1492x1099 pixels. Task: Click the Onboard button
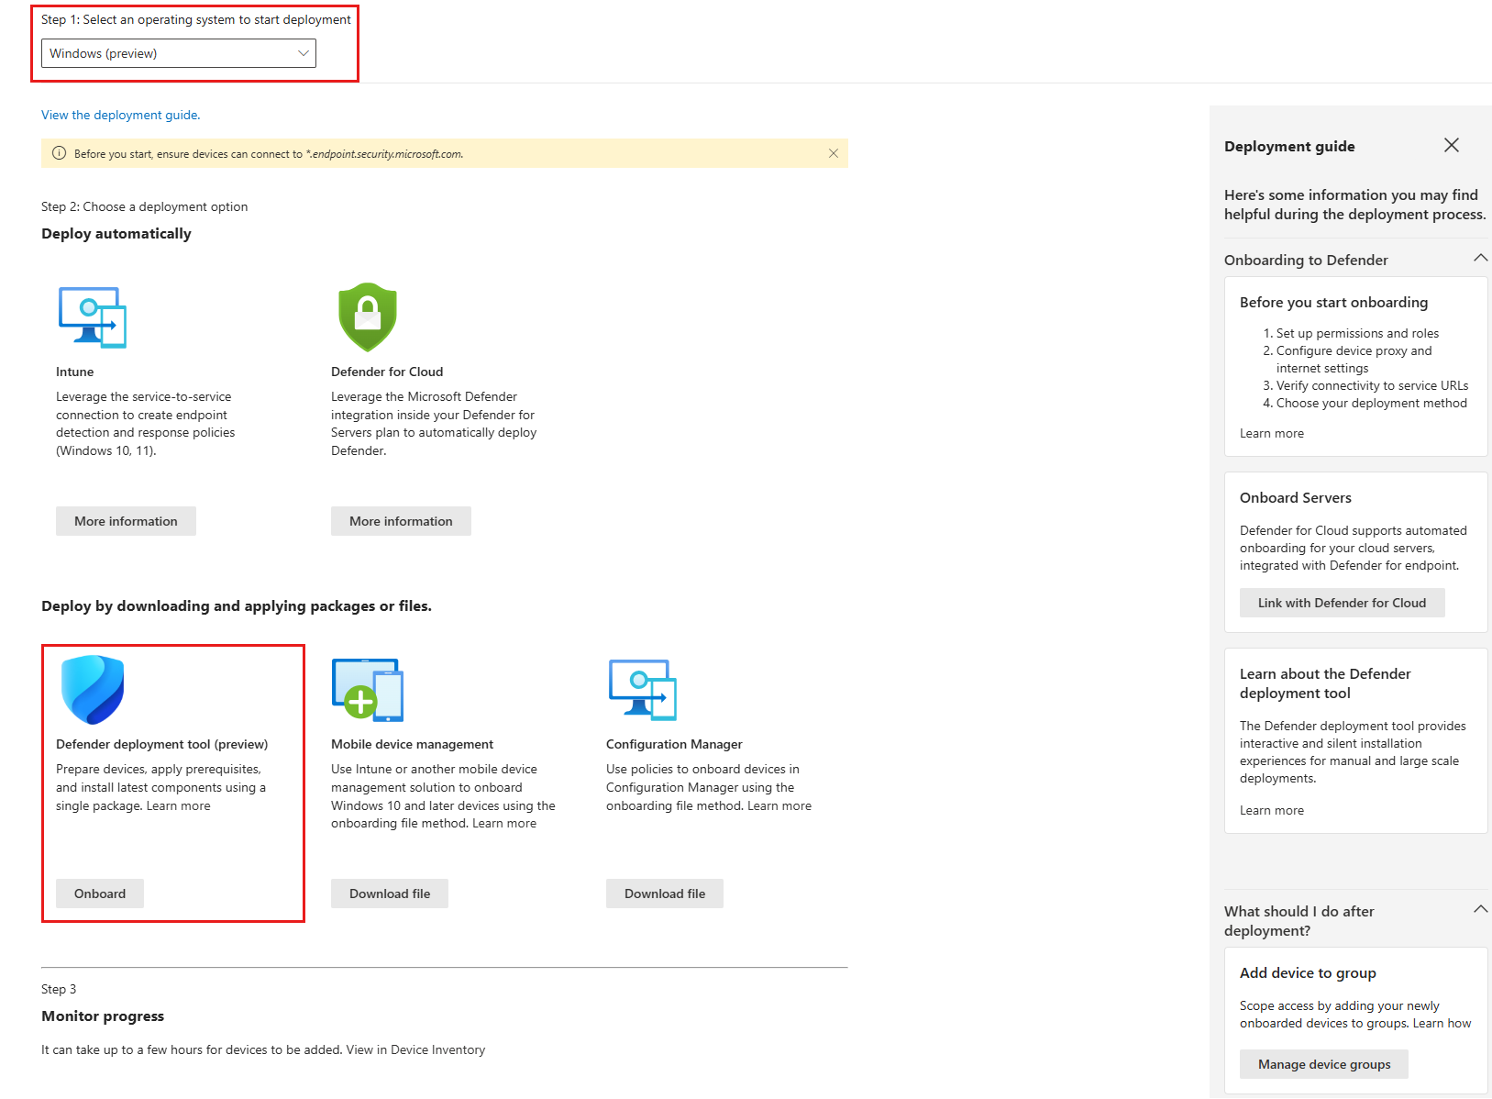tap(100, 894)
